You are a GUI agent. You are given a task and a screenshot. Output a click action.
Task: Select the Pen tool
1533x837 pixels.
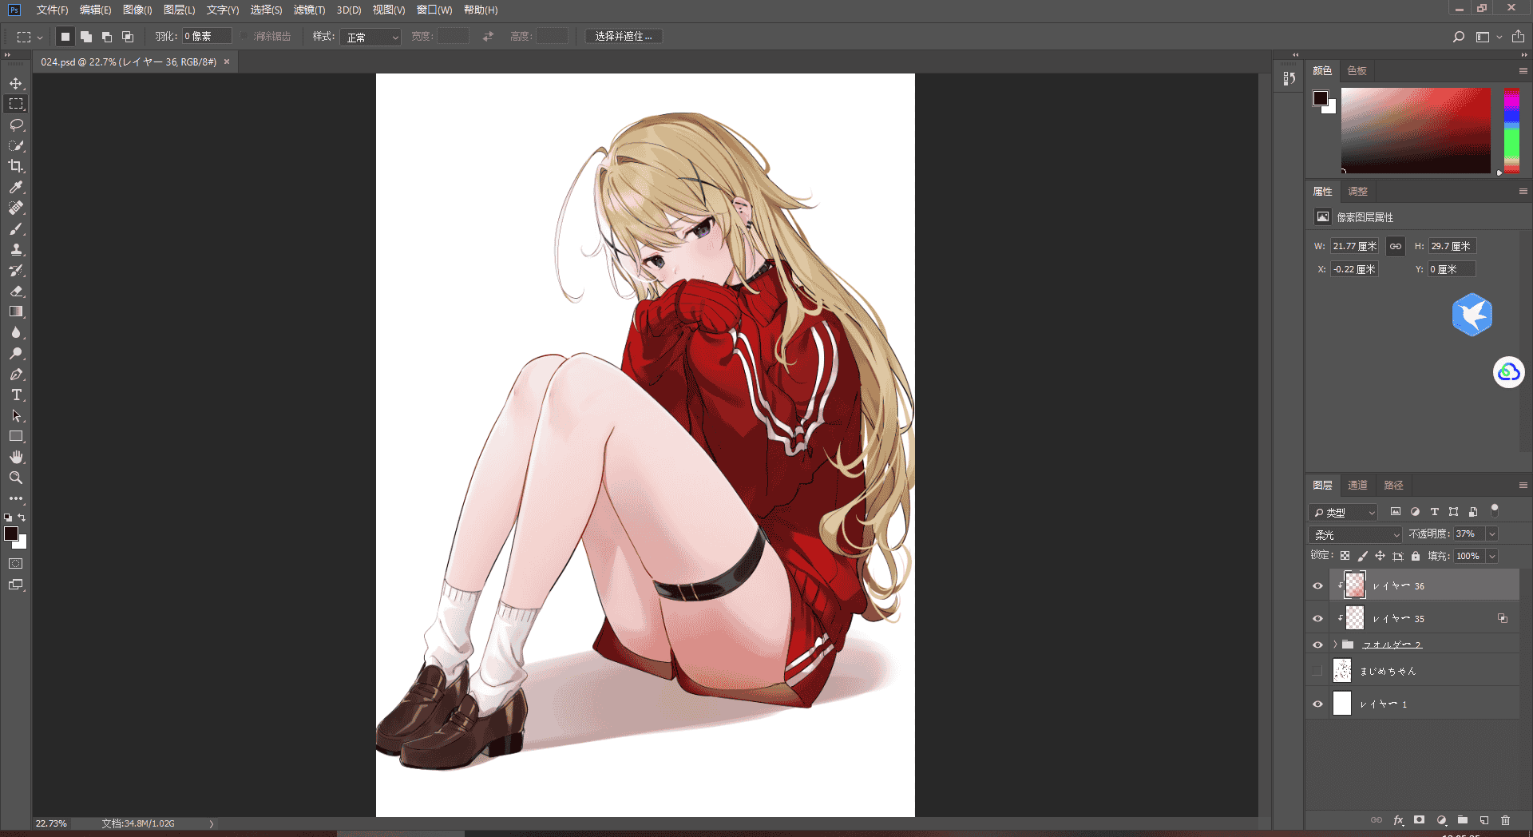16,374
